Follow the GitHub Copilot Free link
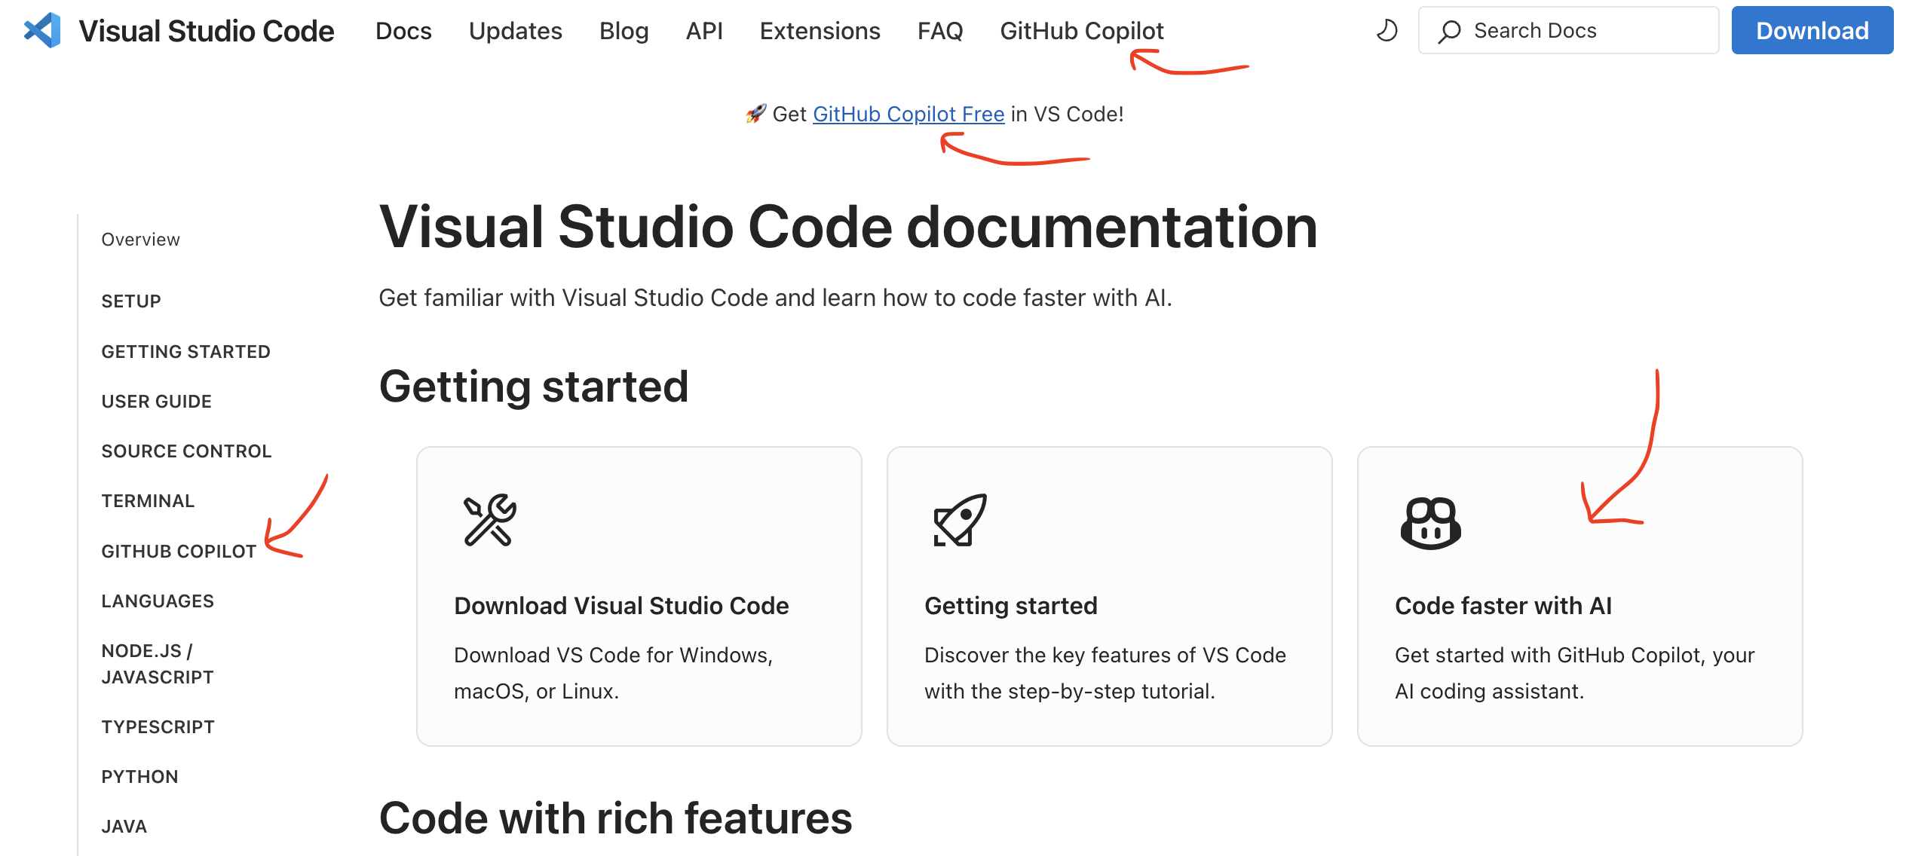1915x856 pixels. point(908,114)
